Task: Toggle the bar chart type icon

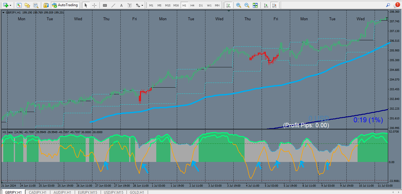Action: pos(228,5)
